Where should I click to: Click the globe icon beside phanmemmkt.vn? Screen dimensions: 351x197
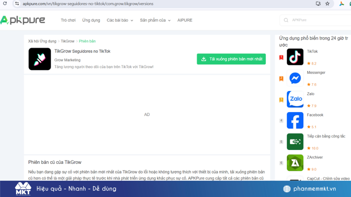pos(287,189)
